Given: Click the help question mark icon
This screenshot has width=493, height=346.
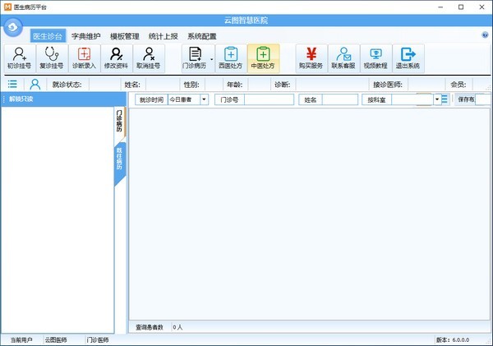Looking at the screenshot, I should coord(485,35).
